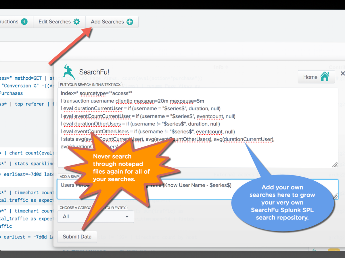345x258 pixels.
Task: Click the search text box resize handle
Action: [335, 165]
